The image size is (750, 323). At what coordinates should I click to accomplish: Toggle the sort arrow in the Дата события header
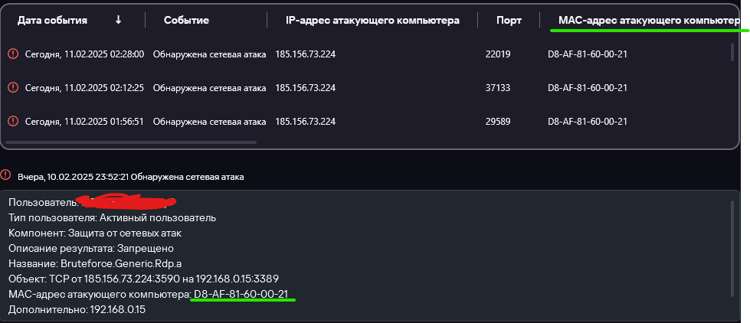(x=118, y=20)
